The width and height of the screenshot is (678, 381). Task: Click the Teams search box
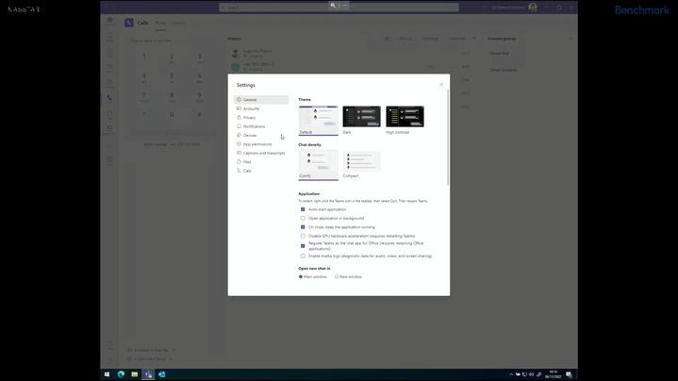(339, 8)
